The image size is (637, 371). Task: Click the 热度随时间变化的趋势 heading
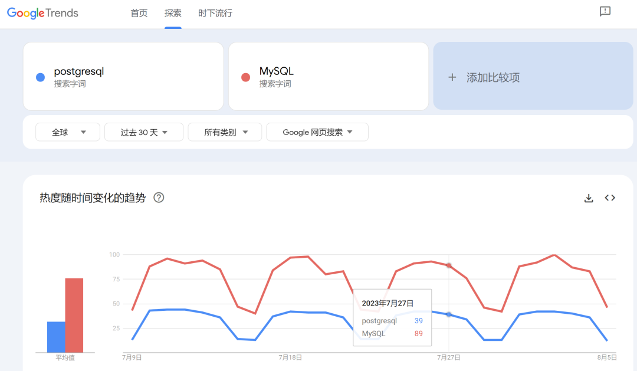pos(93,198)
